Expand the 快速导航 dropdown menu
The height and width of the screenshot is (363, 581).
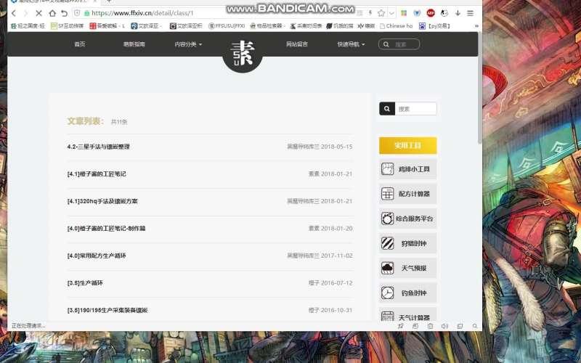click(351, 44)
